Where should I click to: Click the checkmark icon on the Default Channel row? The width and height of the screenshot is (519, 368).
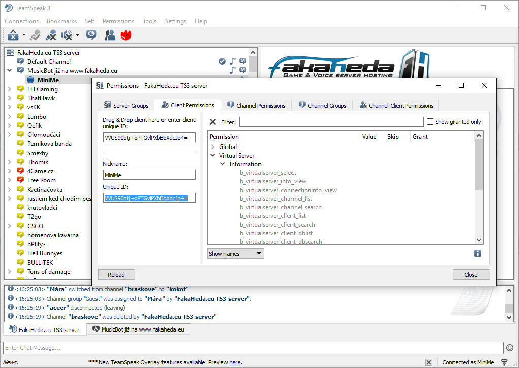click(222, 61)
